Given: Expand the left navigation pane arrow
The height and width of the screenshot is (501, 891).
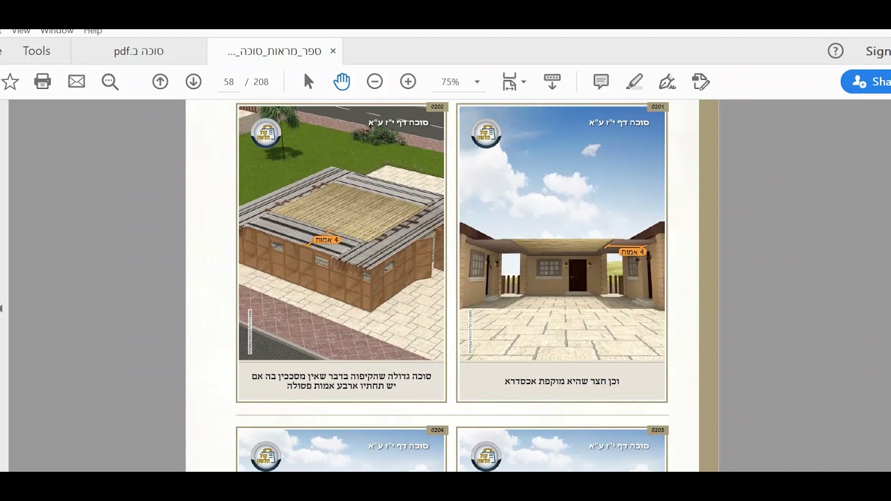Looking at the screenshot, I should coord(1,308).
